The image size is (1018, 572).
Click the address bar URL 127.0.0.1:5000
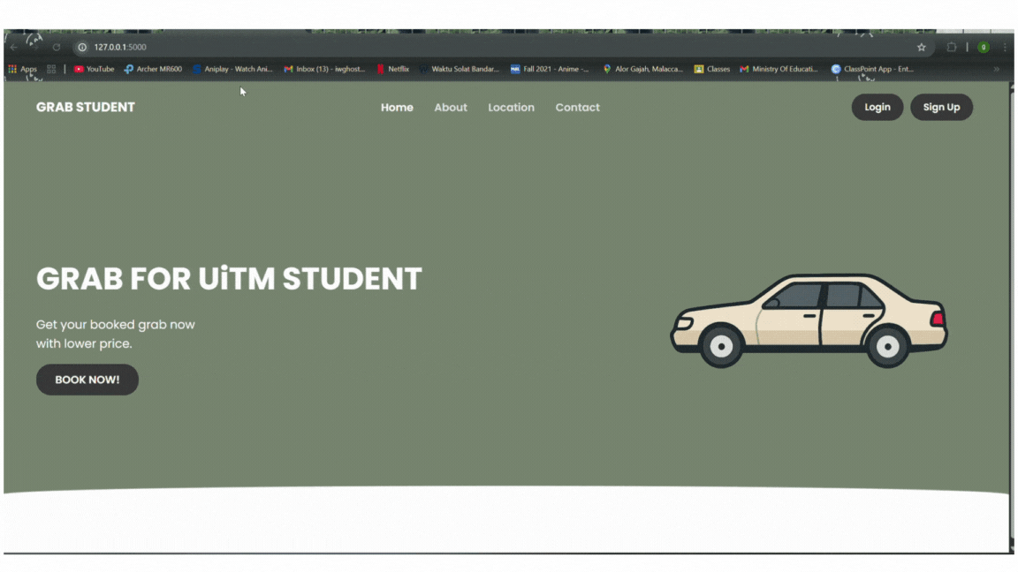coord(120,48)
